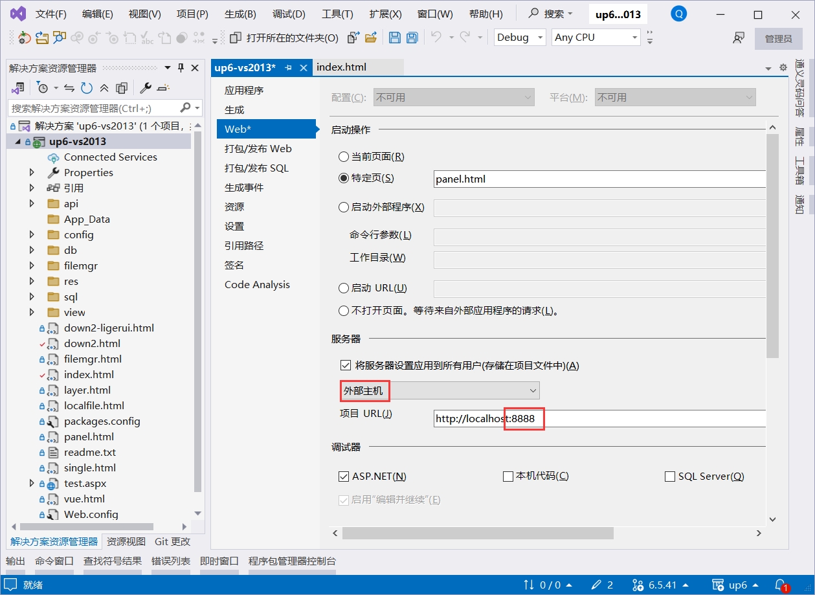Switch to the index.html tab
Viewport: 815px width, 595px height.
coord(341,67)
